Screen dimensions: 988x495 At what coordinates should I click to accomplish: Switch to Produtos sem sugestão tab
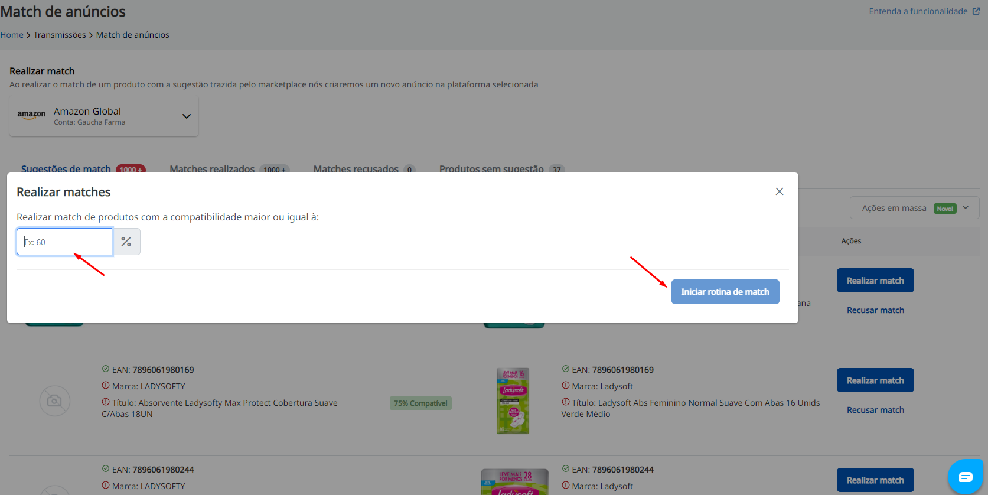491,169
